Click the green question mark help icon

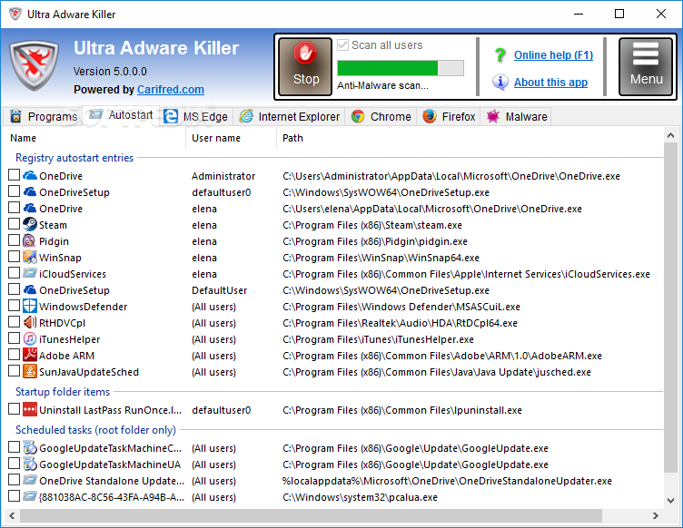pos(500,55)
